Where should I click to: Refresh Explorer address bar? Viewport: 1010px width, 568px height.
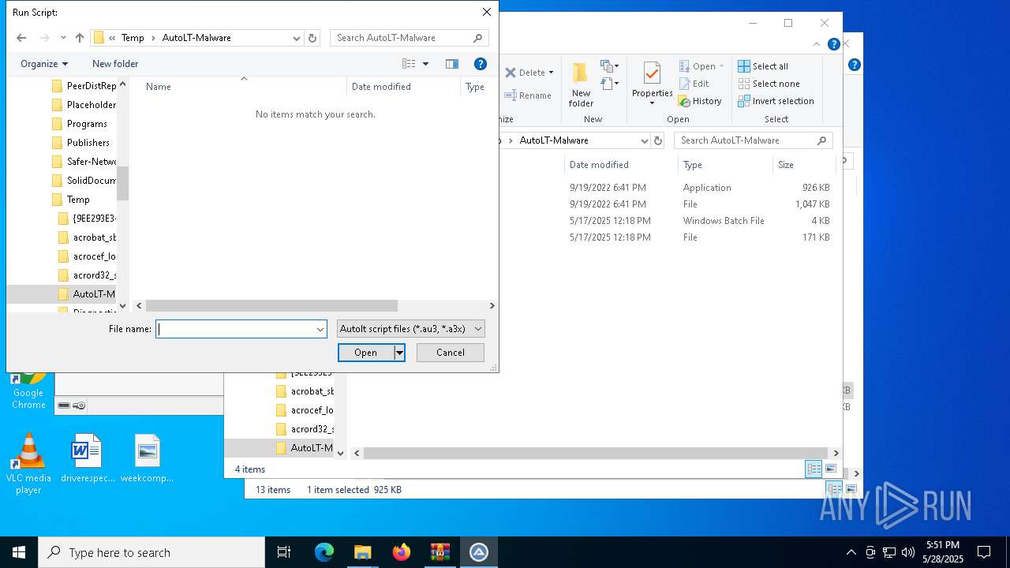point(658,140)
